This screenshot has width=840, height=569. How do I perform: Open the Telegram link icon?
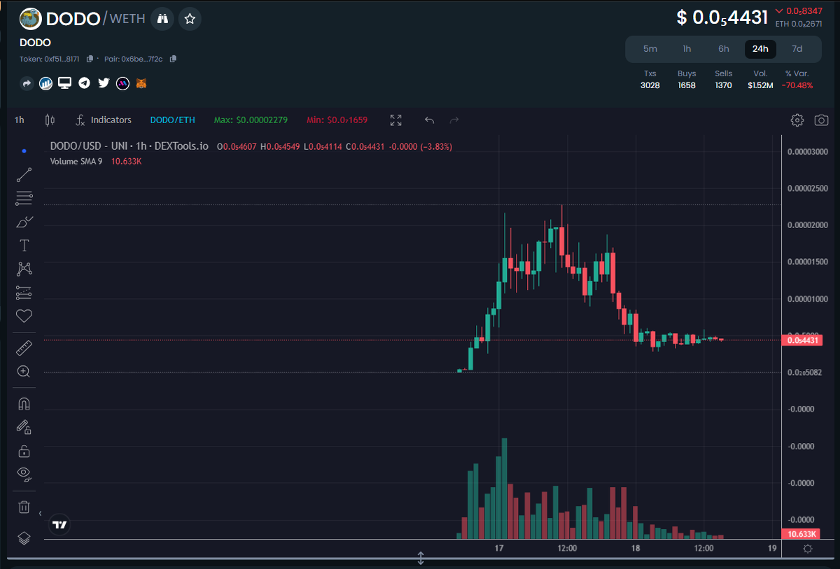pyautogui.click(x=84, y=83)
